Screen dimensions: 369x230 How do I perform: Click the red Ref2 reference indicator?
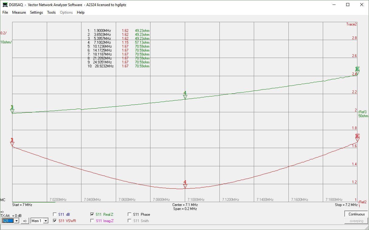pyautogui.click(x=362, y=202)
